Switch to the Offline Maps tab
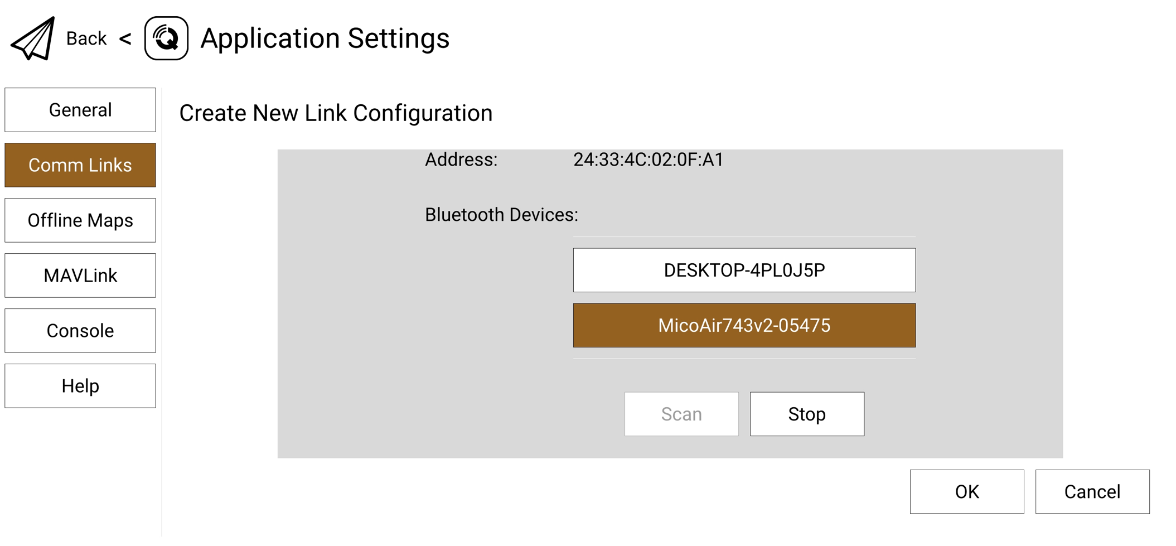This screenshot has height=546, width=1176. (x=80, y=220)
